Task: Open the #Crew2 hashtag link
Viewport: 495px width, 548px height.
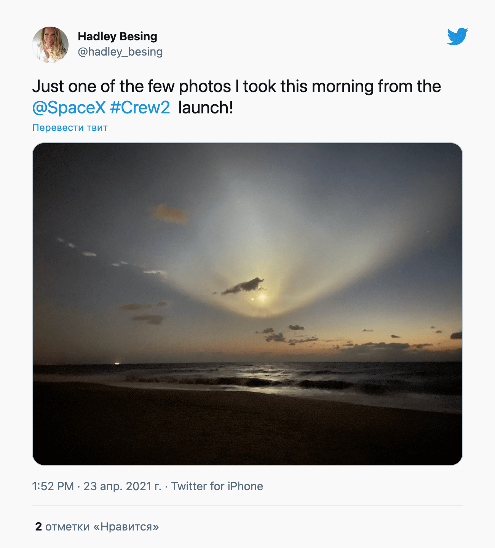Action: pyautogui.click(x=140, y=108)
